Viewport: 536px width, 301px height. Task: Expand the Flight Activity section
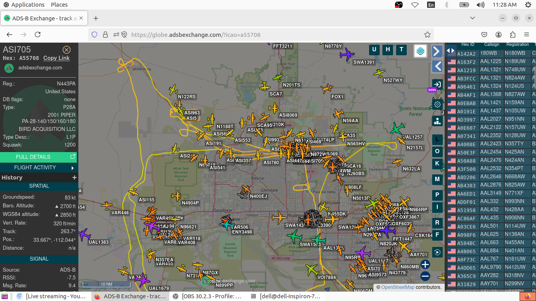click(38, 167)
